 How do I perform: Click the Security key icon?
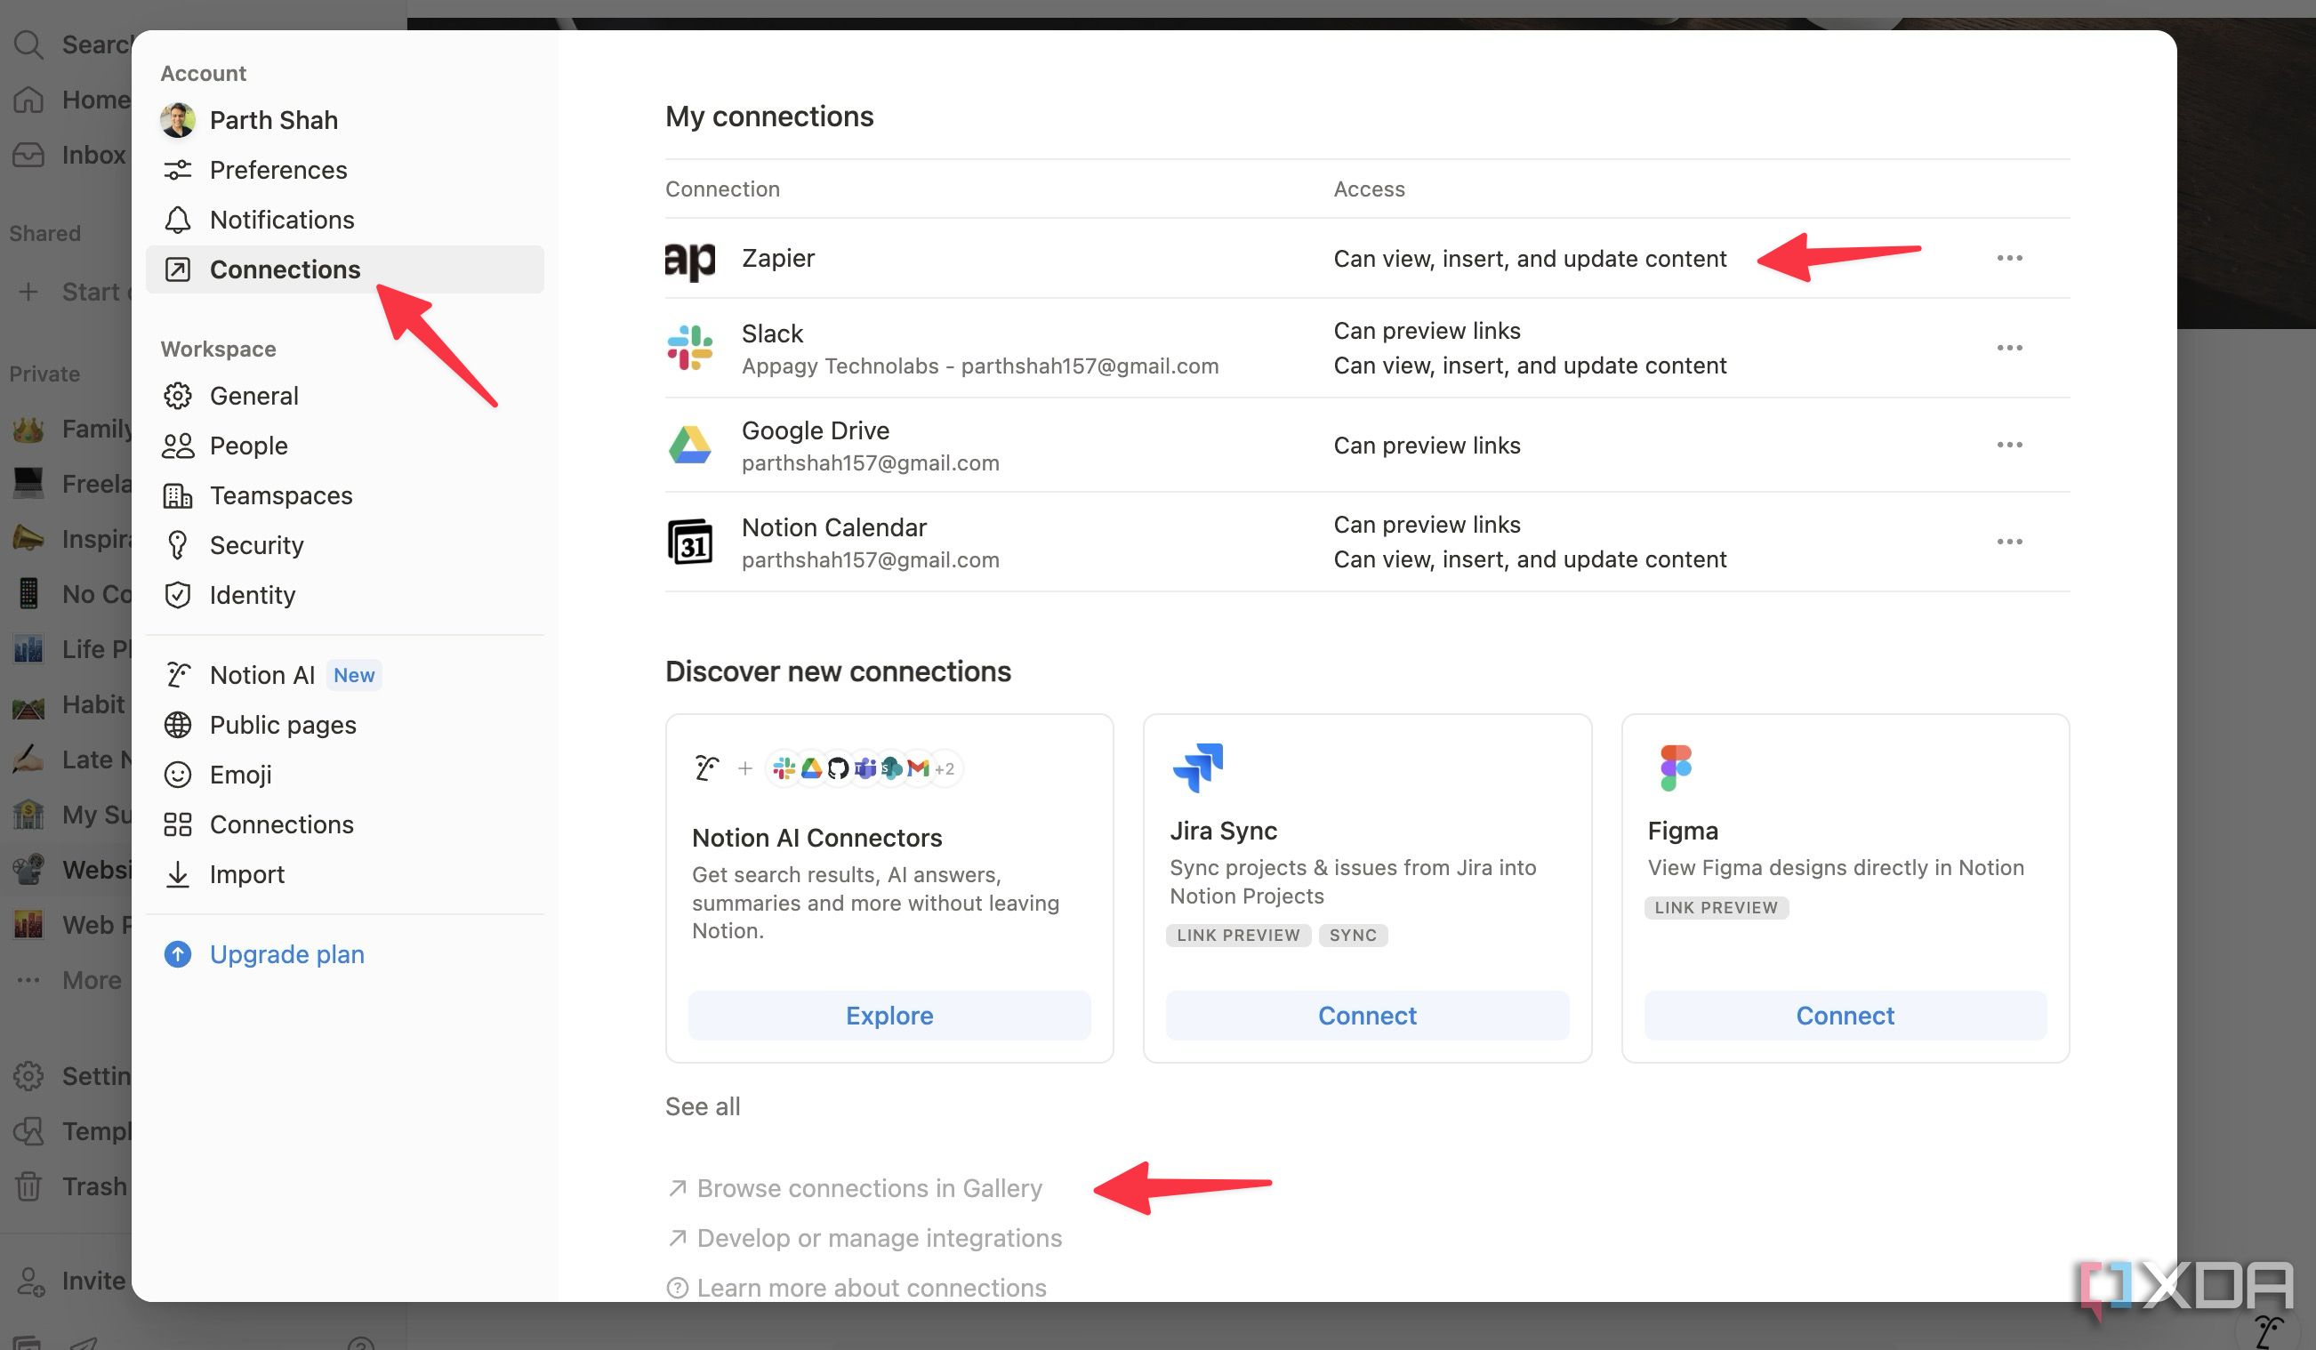click(x=177, y=545)
